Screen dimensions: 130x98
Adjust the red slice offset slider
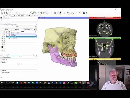click(105, 18)
